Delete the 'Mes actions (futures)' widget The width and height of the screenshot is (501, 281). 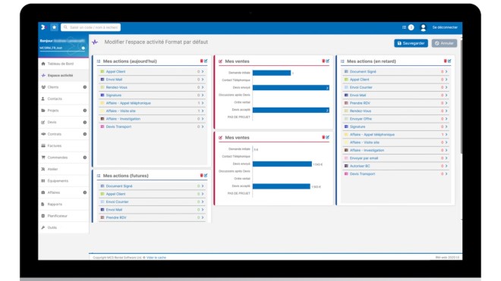(201, 176)
